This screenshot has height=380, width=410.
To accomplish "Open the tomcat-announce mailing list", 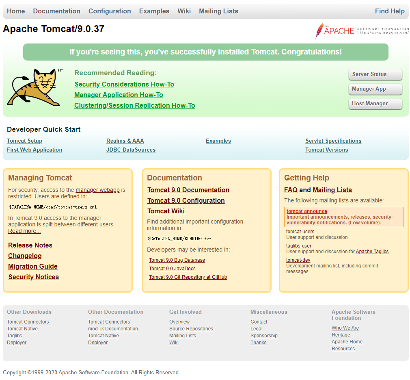I will coord(306,211).
